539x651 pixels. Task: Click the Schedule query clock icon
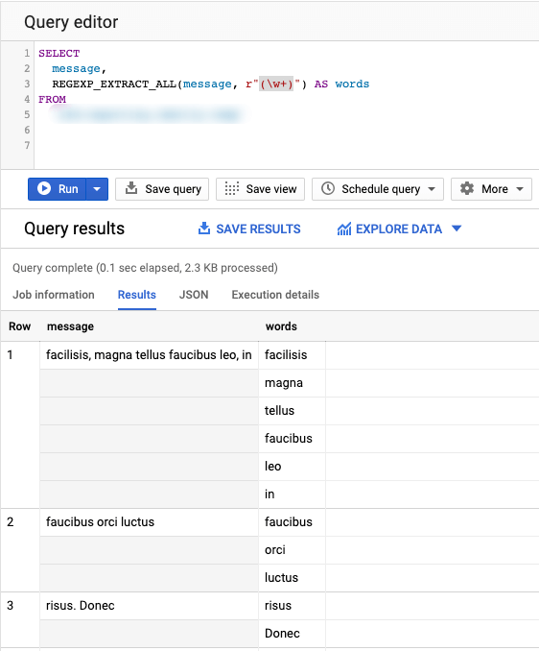coord(328,188)
